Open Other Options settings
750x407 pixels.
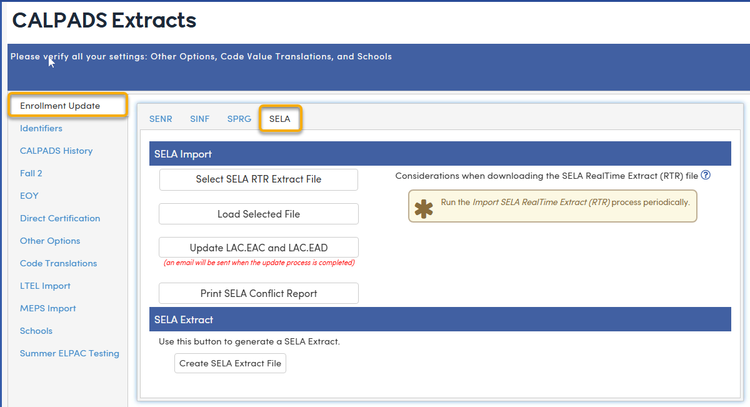point(50,241)
